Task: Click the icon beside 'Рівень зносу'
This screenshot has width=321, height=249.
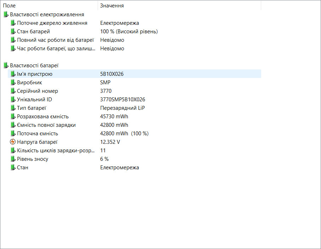Action: 13,159
